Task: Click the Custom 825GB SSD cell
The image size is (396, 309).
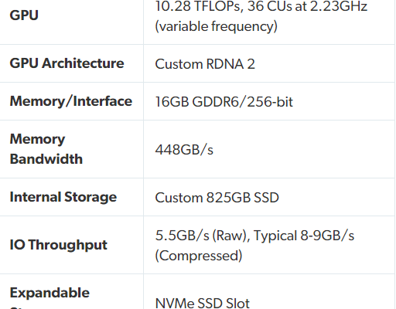Action: coord(217,198)
